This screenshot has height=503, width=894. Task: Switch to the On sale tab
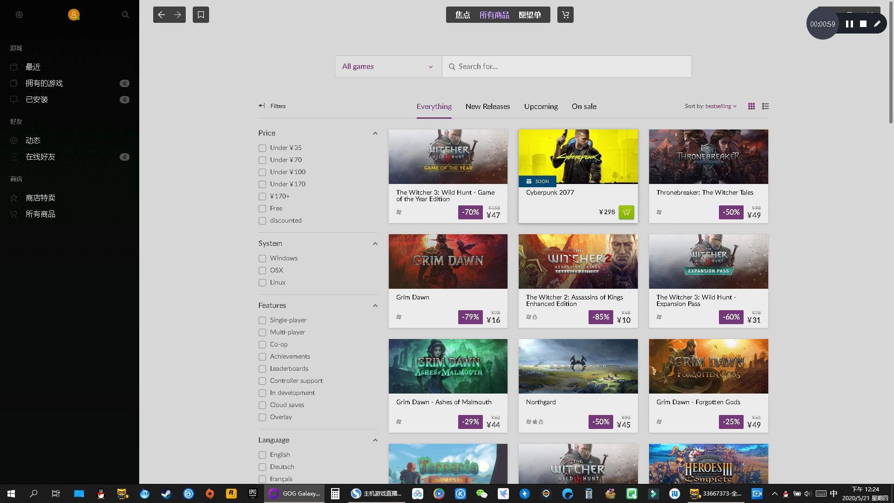(584, 106)
